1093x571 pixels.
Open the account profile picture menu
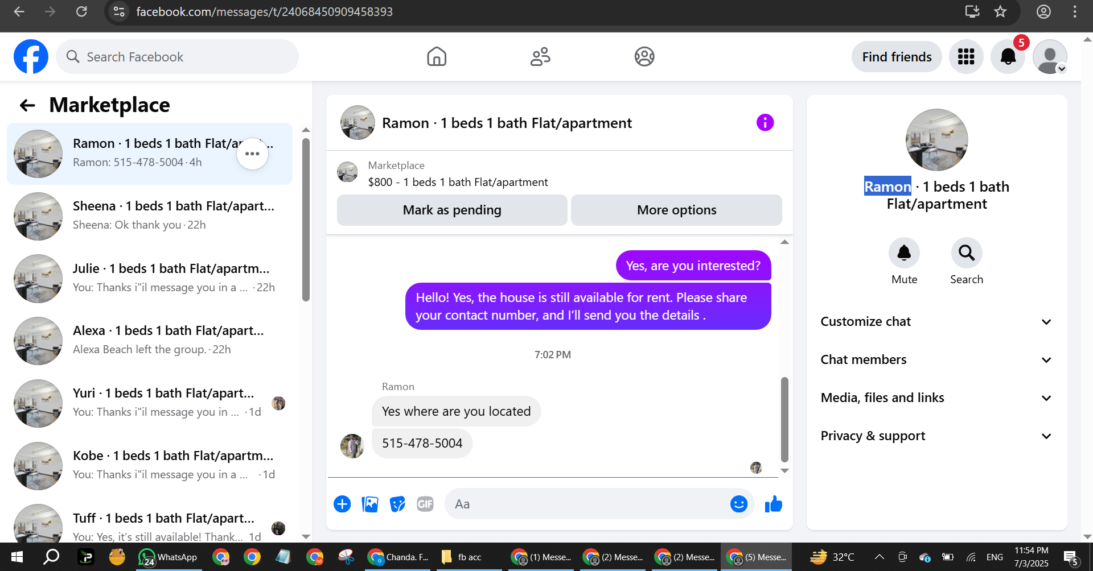[x=1050, y=57]
